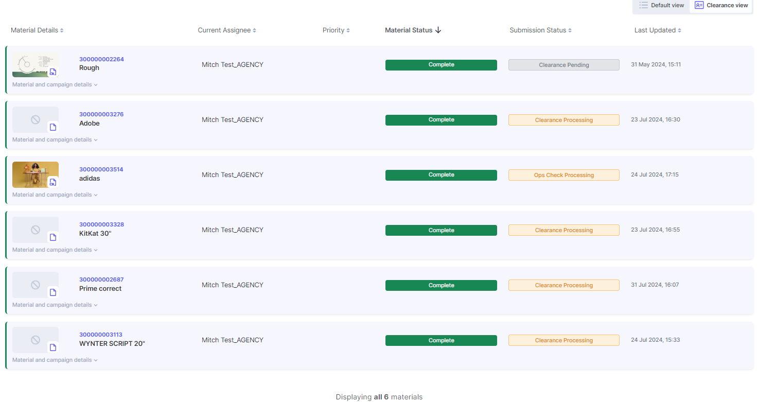
Task: Switch to Clearance view
Action: (721, 5)
